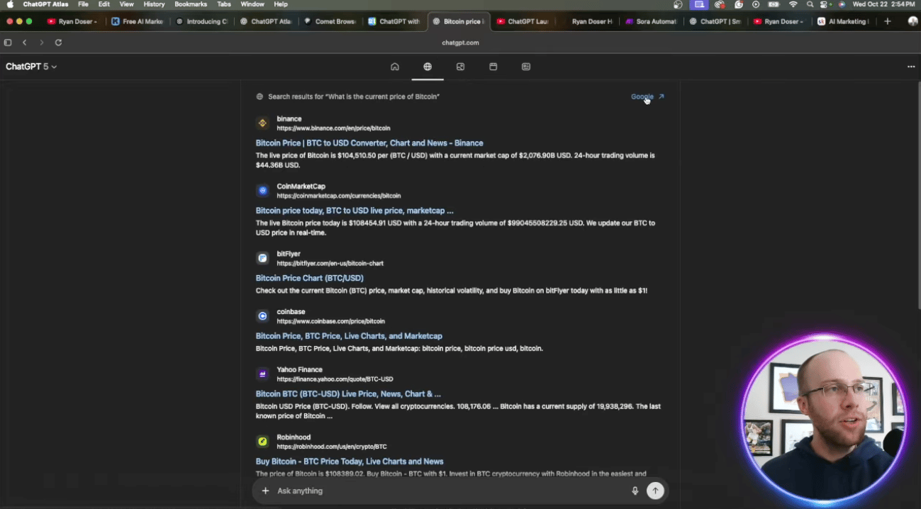Screen dimensions: 921x509
Task: Switch to the Comet Browser tab
Action: [330, 21]
